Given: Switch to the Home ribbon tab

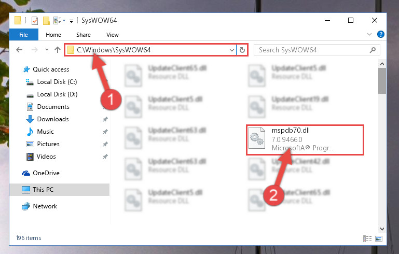Looking at the screenshot, I should pyautogui.click(x=53, y=35).
